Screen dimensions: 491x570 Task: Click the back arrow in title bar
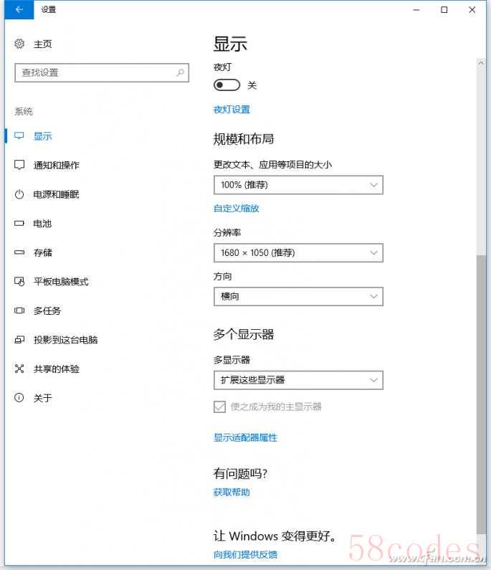[19, 9]
